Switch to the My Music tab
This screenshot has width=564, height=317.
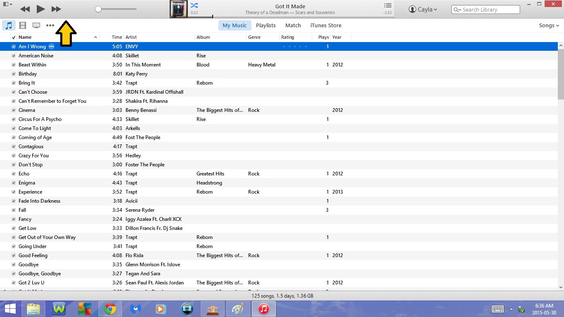point(235,26)
